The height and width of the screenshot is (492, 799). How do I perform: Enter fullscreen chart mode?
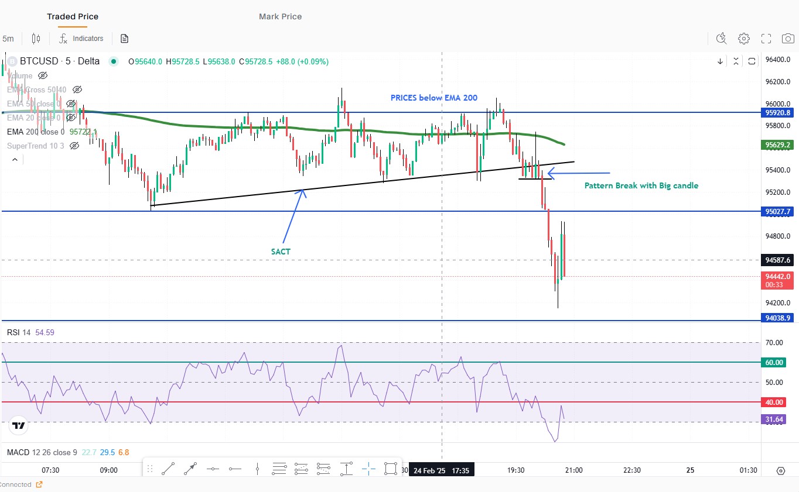(x=766, y=39)
